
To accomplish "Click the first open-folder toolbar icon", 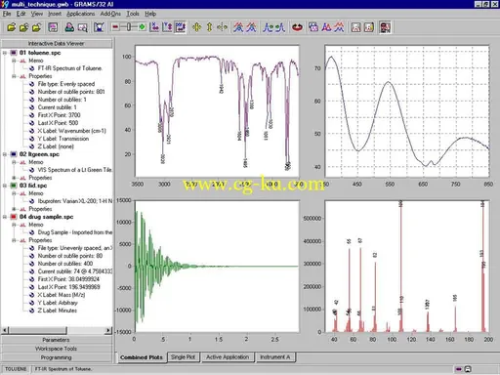I will (11, 27).
